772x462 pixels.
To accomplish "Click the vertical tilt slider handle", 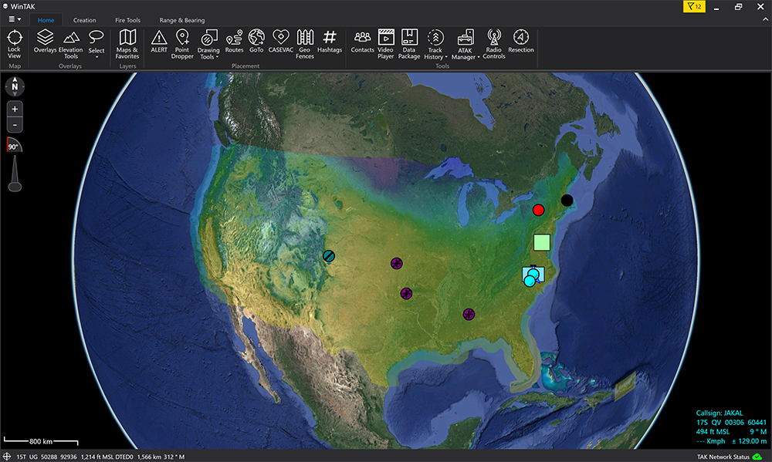I will click(x=14, y=185).
